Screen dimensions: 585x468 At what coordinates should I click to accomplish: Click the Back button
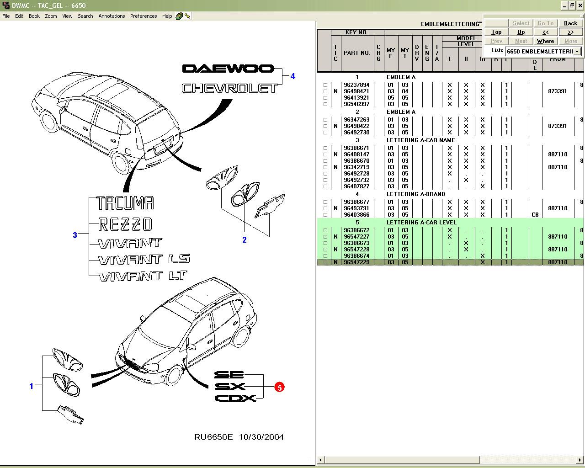click(570, 23)
